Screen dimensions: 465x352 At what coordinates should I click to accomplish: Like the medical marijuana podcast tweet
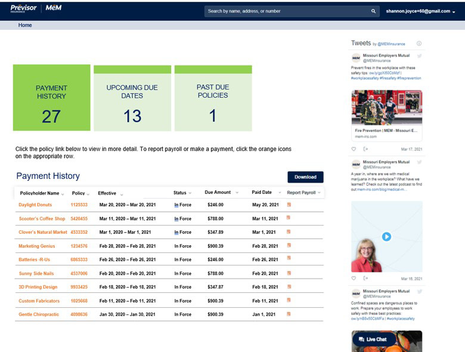click(354, 278)
